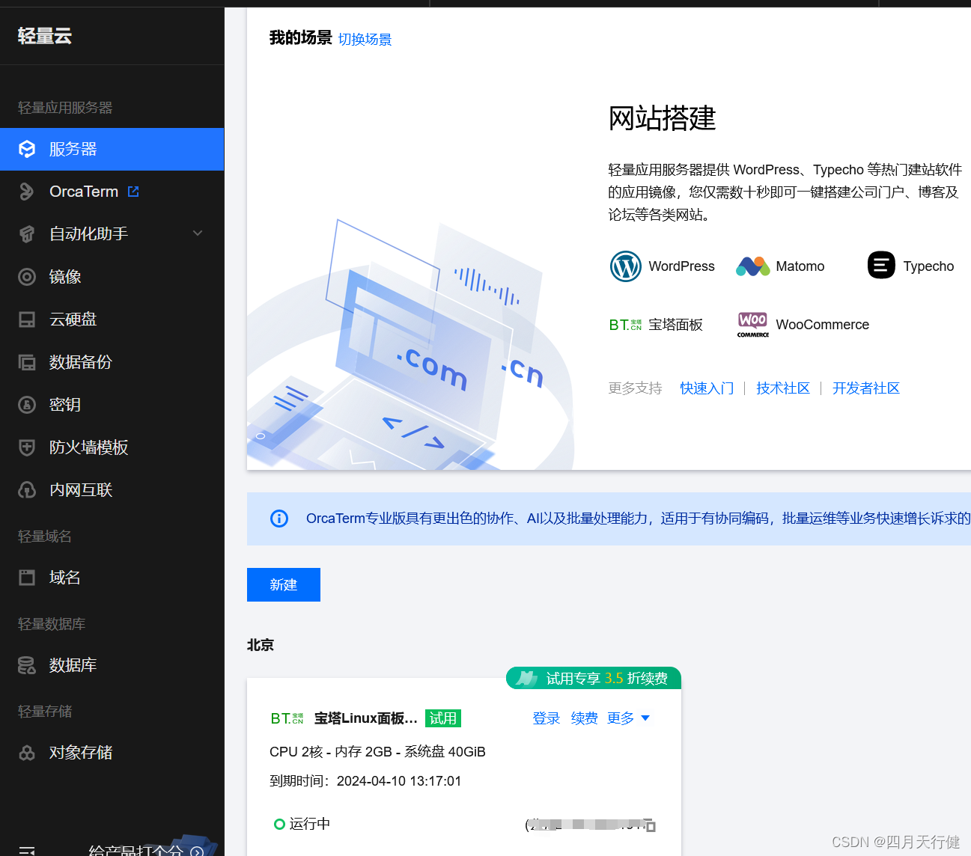This screenshot has height=856, width=971.
Task: Click the 试用 green tag
Action: [443, 718]
